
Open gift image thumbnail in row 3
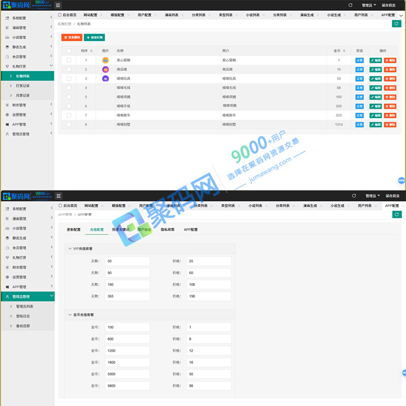[106, 79]
